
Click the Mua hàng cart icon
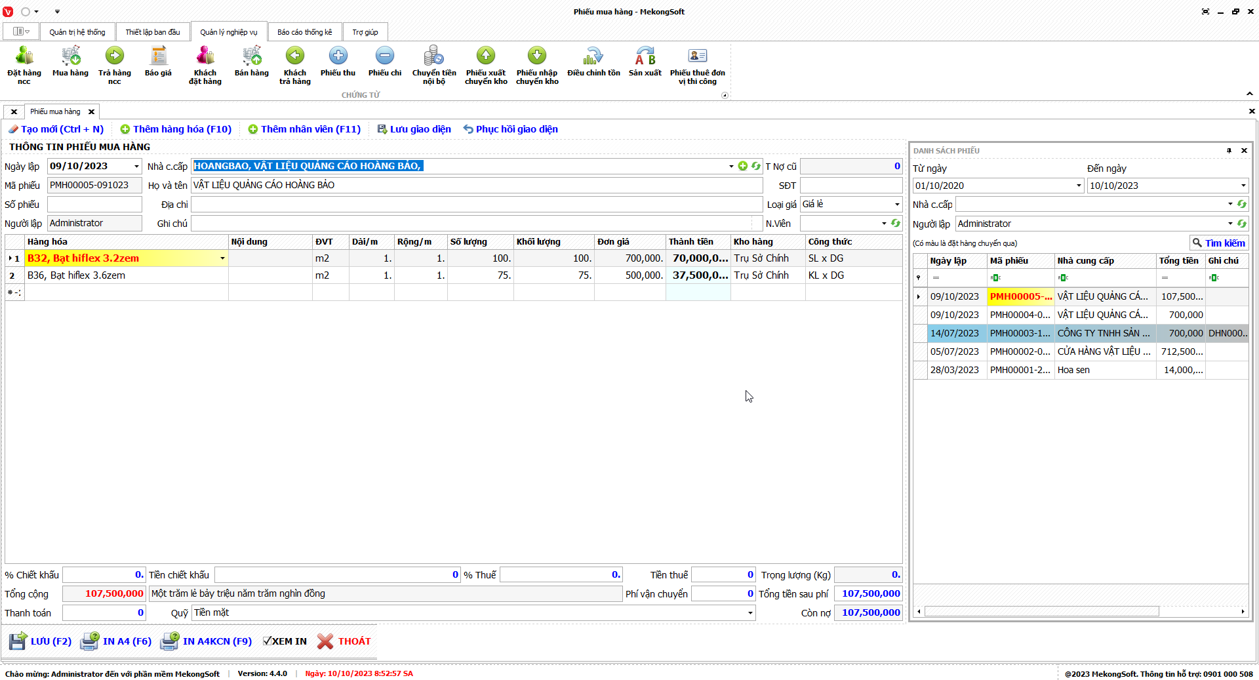[x=70, y=56]
